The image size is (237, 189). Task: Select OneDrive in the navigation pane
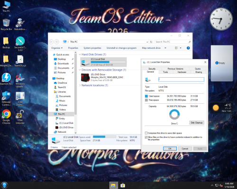[x=62, y=83]
